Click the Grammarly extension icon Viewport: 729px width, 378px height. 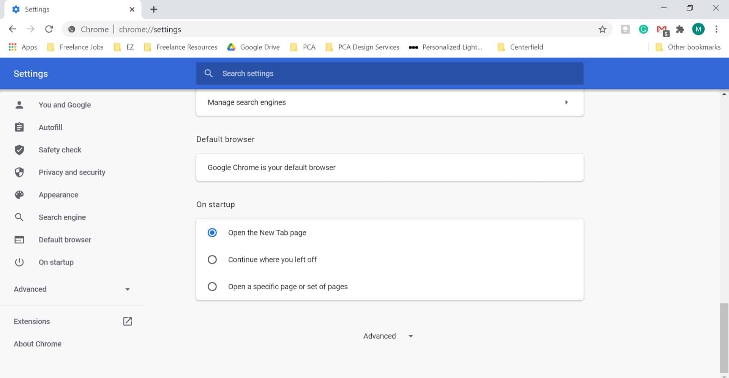tap(643, 29)
